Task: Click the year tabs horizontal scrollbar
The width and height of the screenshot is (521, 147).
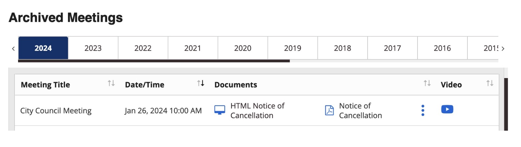Action: (x=154, y=61)
